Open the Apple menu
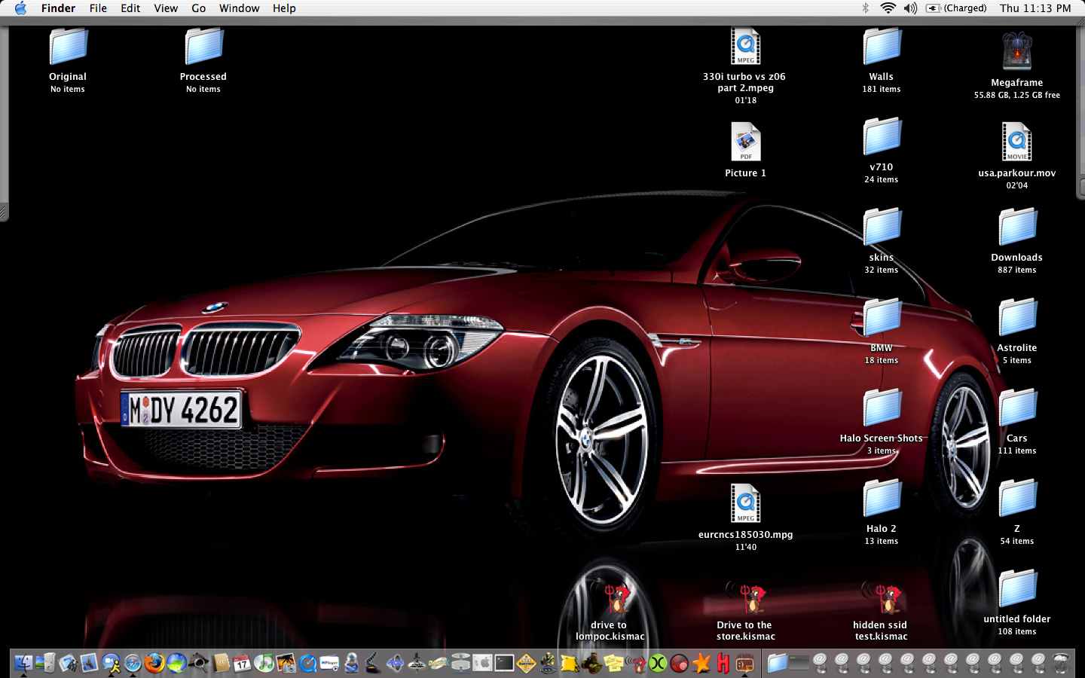Image resolution: width=1085 pixels, height=678 pixels. [x=20, y=8]
